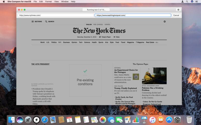Open Keynote from the dock
The height and width of the screenshot is (125, 201).
(x=144, y=120)
